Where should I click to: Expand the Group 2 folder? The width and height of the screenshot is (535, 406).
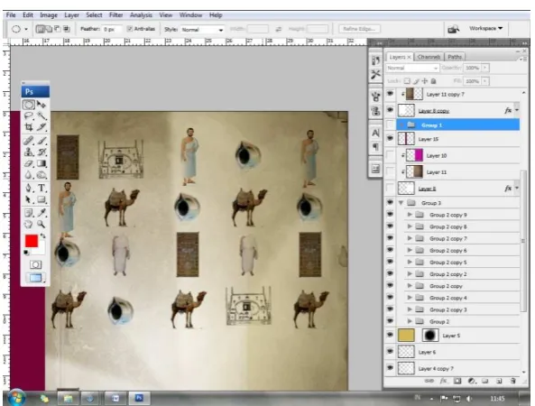tap(410, 321)
